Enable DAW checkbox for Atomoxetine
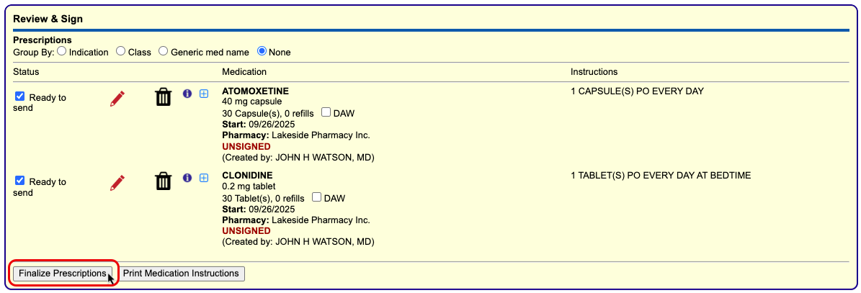861x293 pixels. coord(326,113)
